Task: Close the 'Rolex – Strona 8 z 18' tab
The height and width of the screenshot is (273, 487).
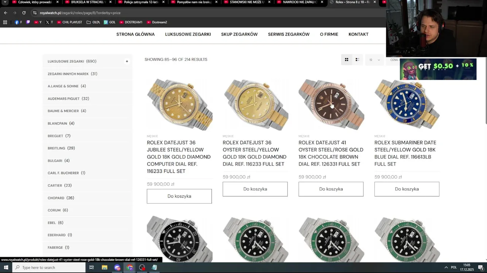Action: [374, 2]
